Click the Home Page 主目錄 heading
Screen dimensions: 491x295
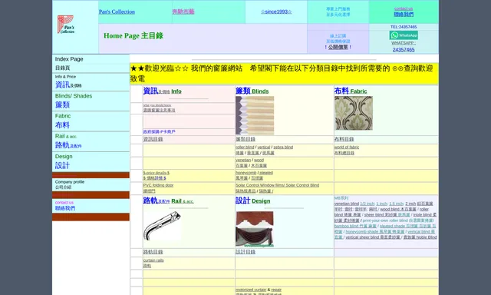tap(133, 36)
